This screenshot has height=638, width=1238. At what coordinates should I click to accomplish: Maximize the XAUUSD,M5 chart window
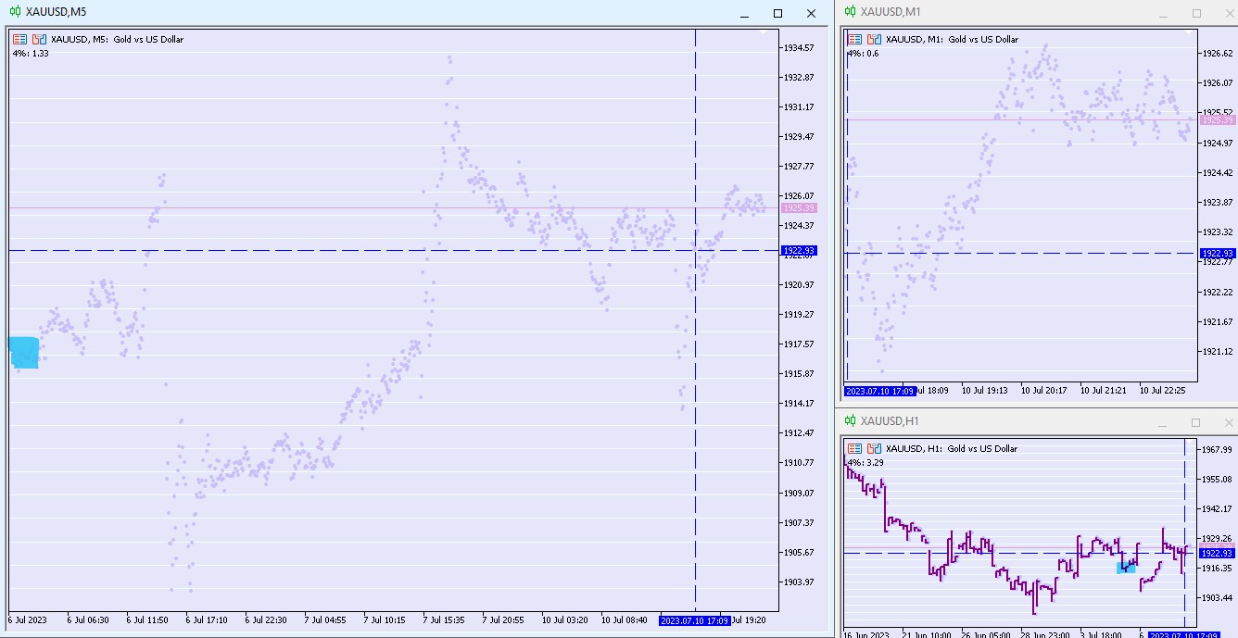click(777, 13)
